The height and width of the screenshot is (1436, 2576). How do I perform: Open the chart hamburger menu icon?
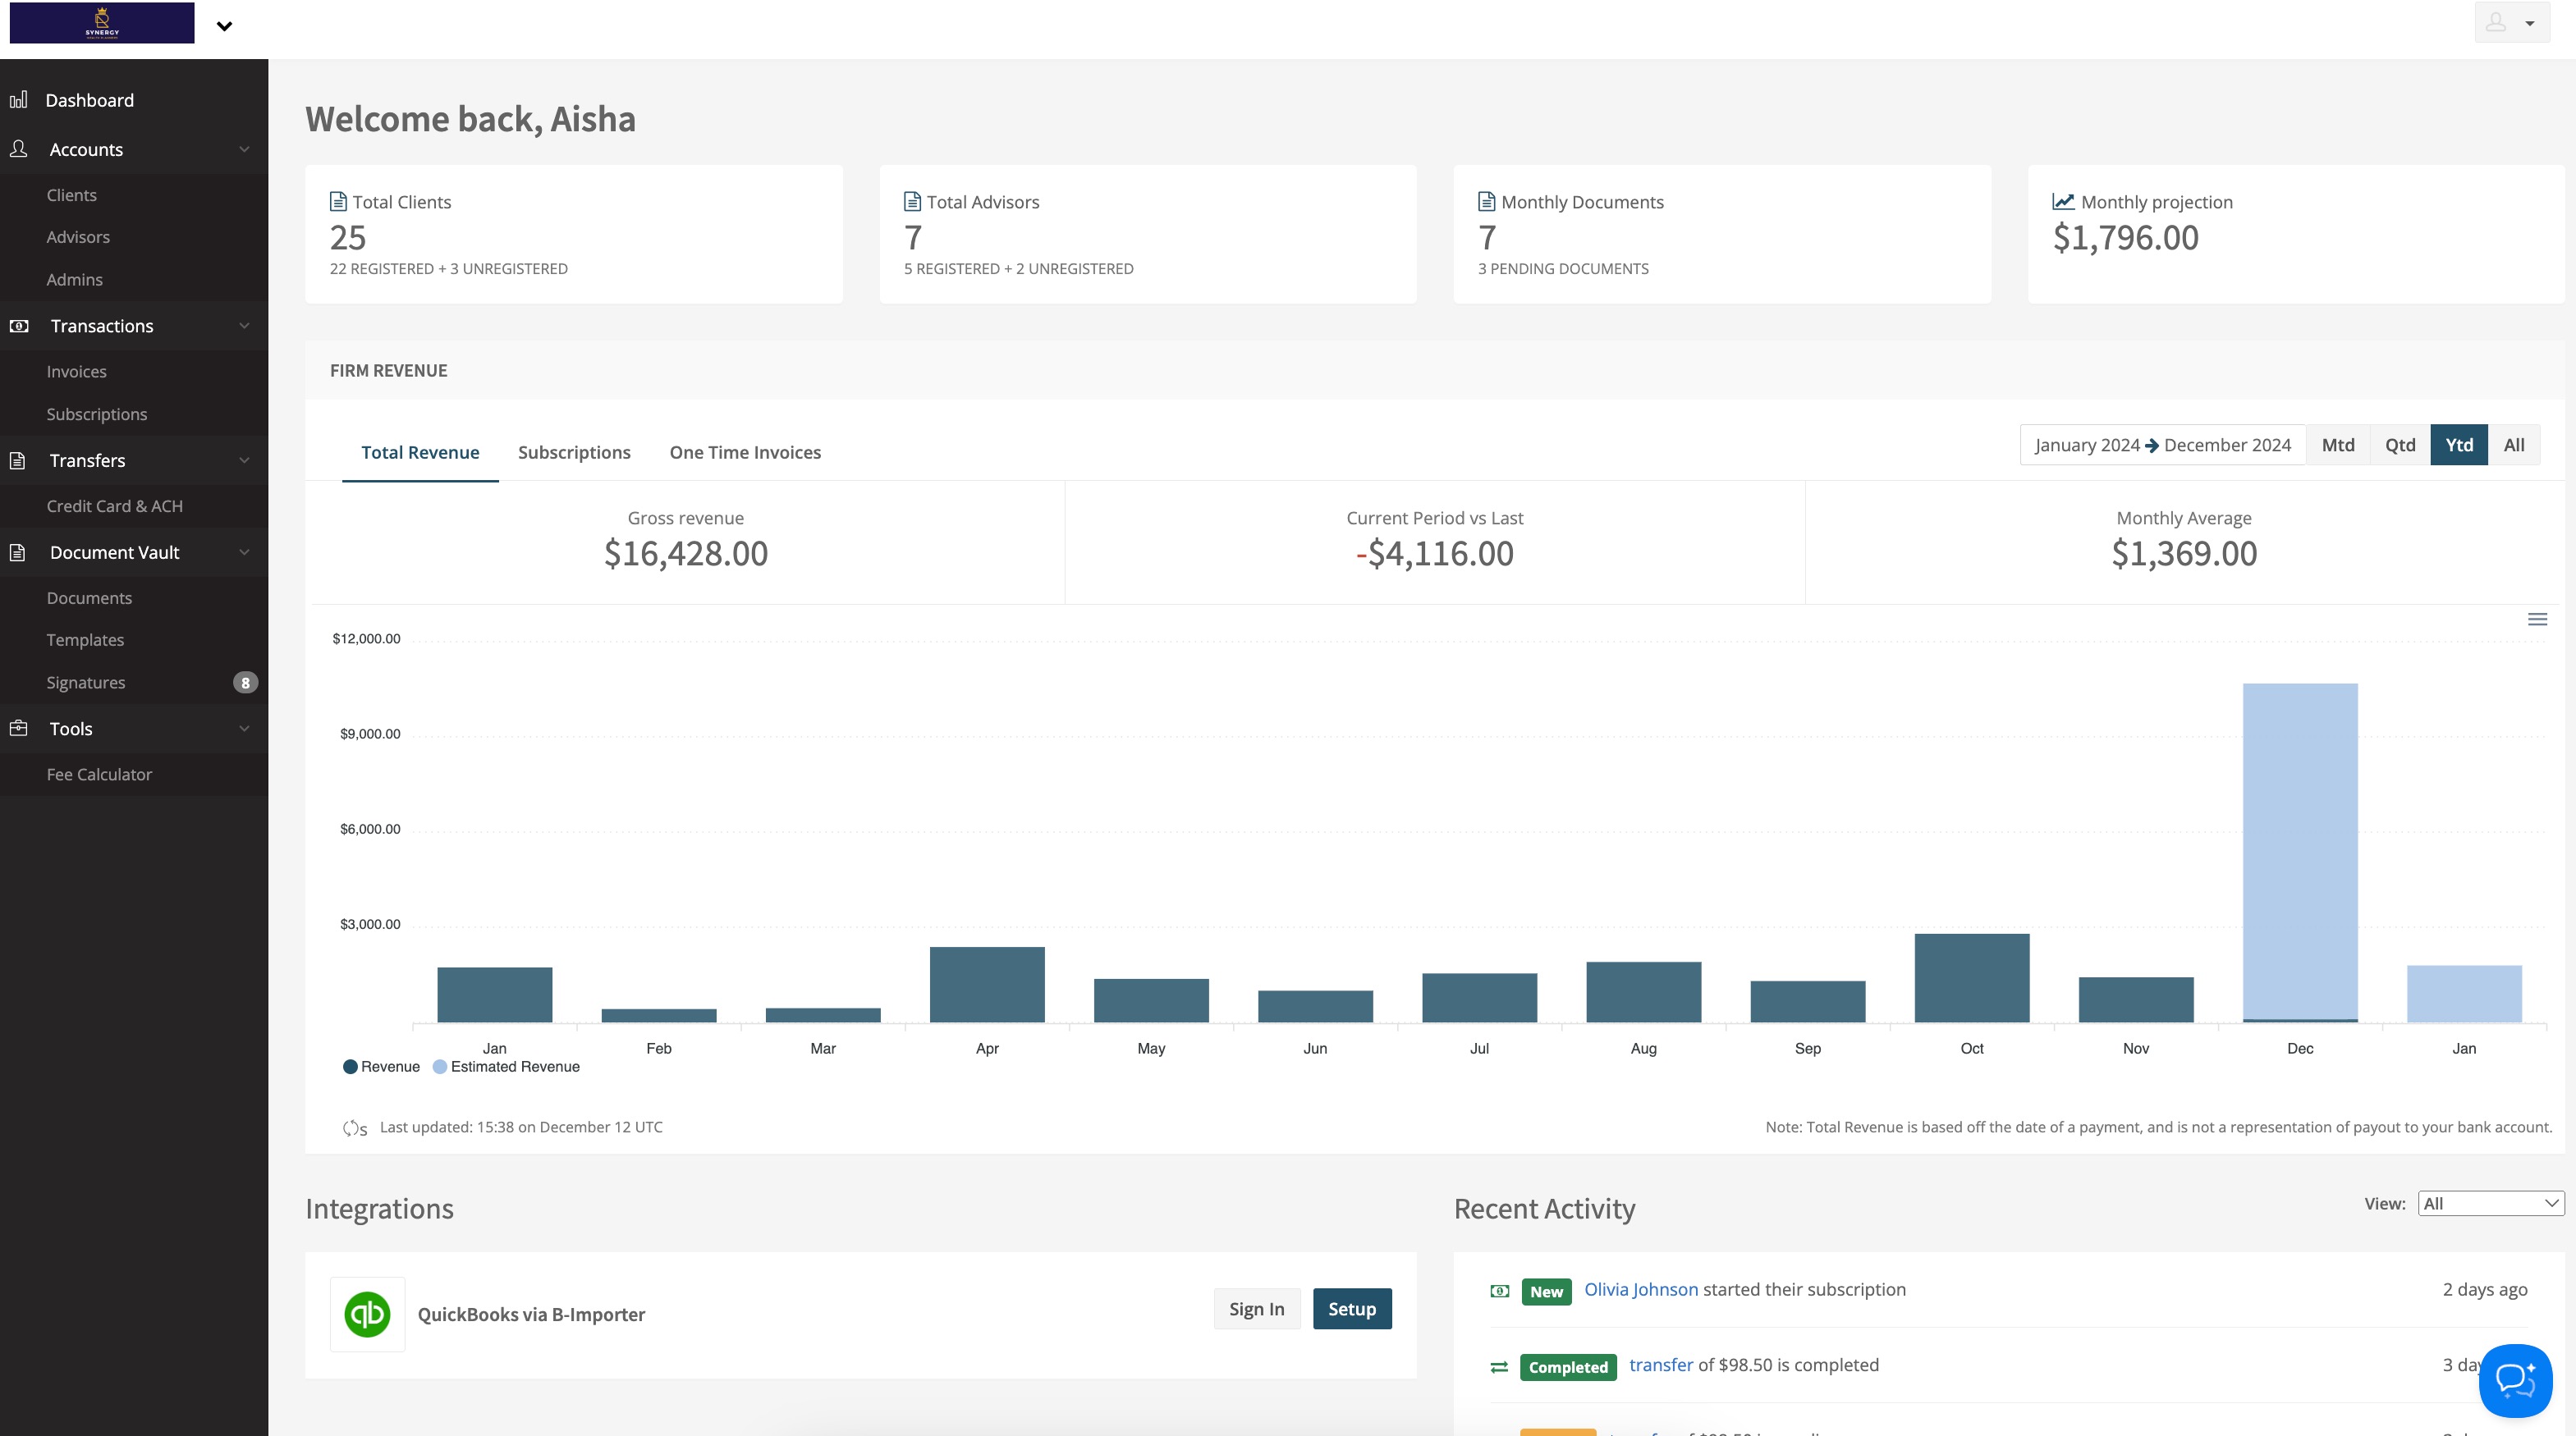[x=2537, y=620]
